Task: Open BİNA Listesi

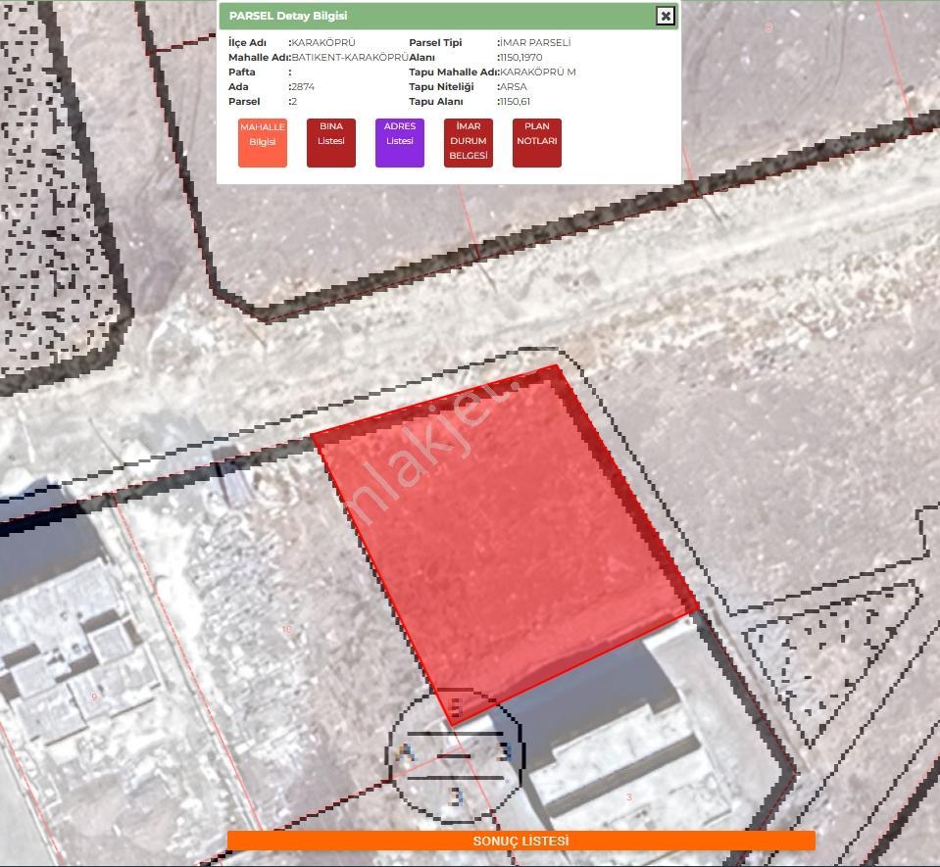Action: [x=331, y=143]
